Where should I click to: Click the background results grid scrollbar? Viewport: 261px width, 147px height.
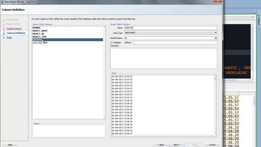pyautogui.click(x=254, y=121)
